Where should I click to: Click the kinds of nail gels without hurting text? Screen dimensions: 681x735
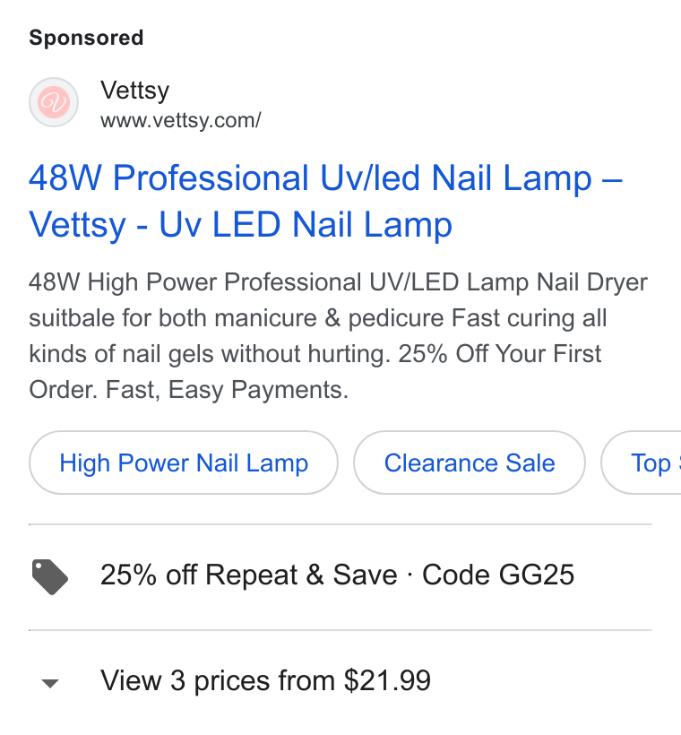[x=210, y=354]
